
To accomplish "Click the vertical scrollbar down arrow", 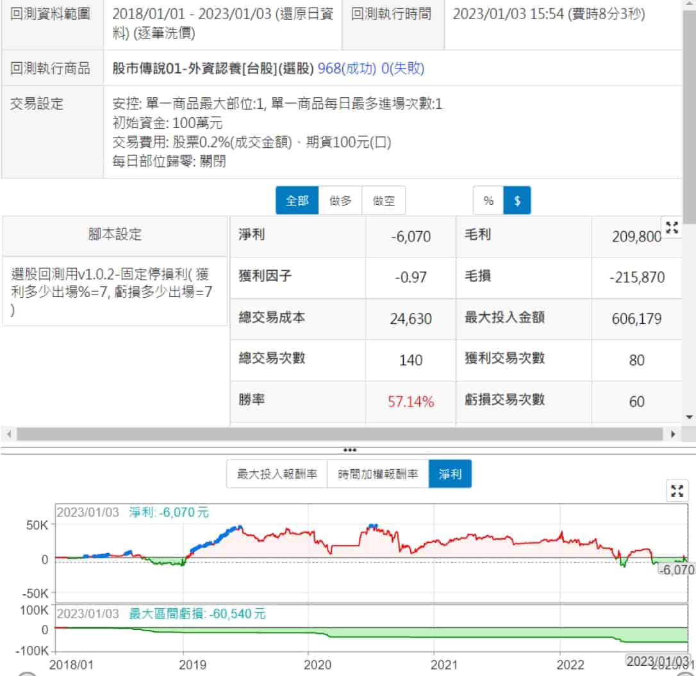I will click(690, 417).
